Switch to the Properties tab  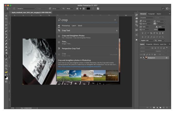[x=149, y=44]
